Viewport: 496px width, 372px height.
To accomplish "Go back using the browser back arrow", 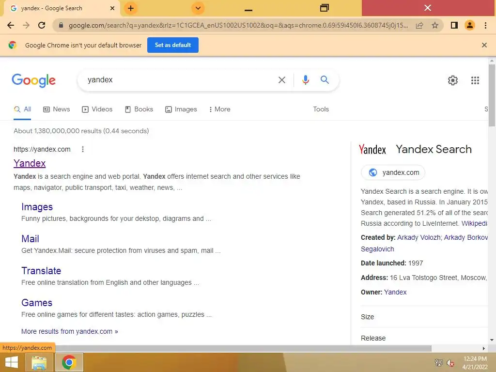I will click(x=11, y=25).
